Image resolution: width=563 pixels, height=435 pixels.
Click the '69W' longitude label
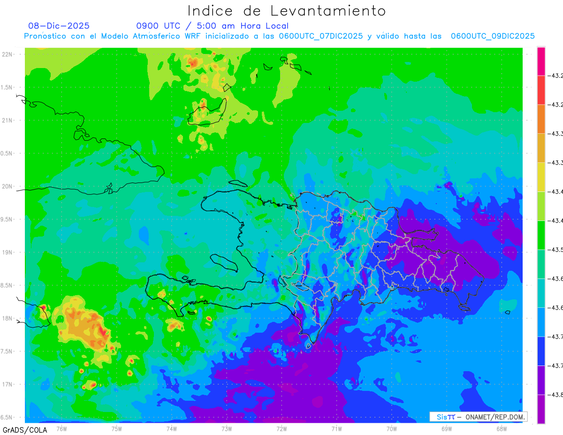tap(447, 428)
